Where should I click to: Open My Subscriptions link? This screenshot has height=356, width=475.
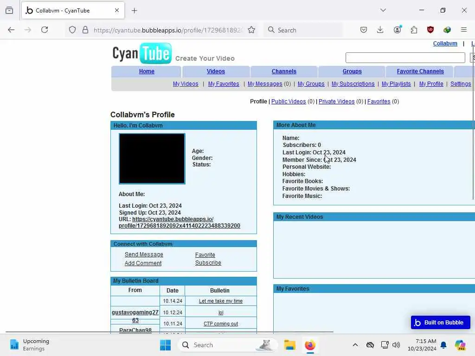(353, 84)
